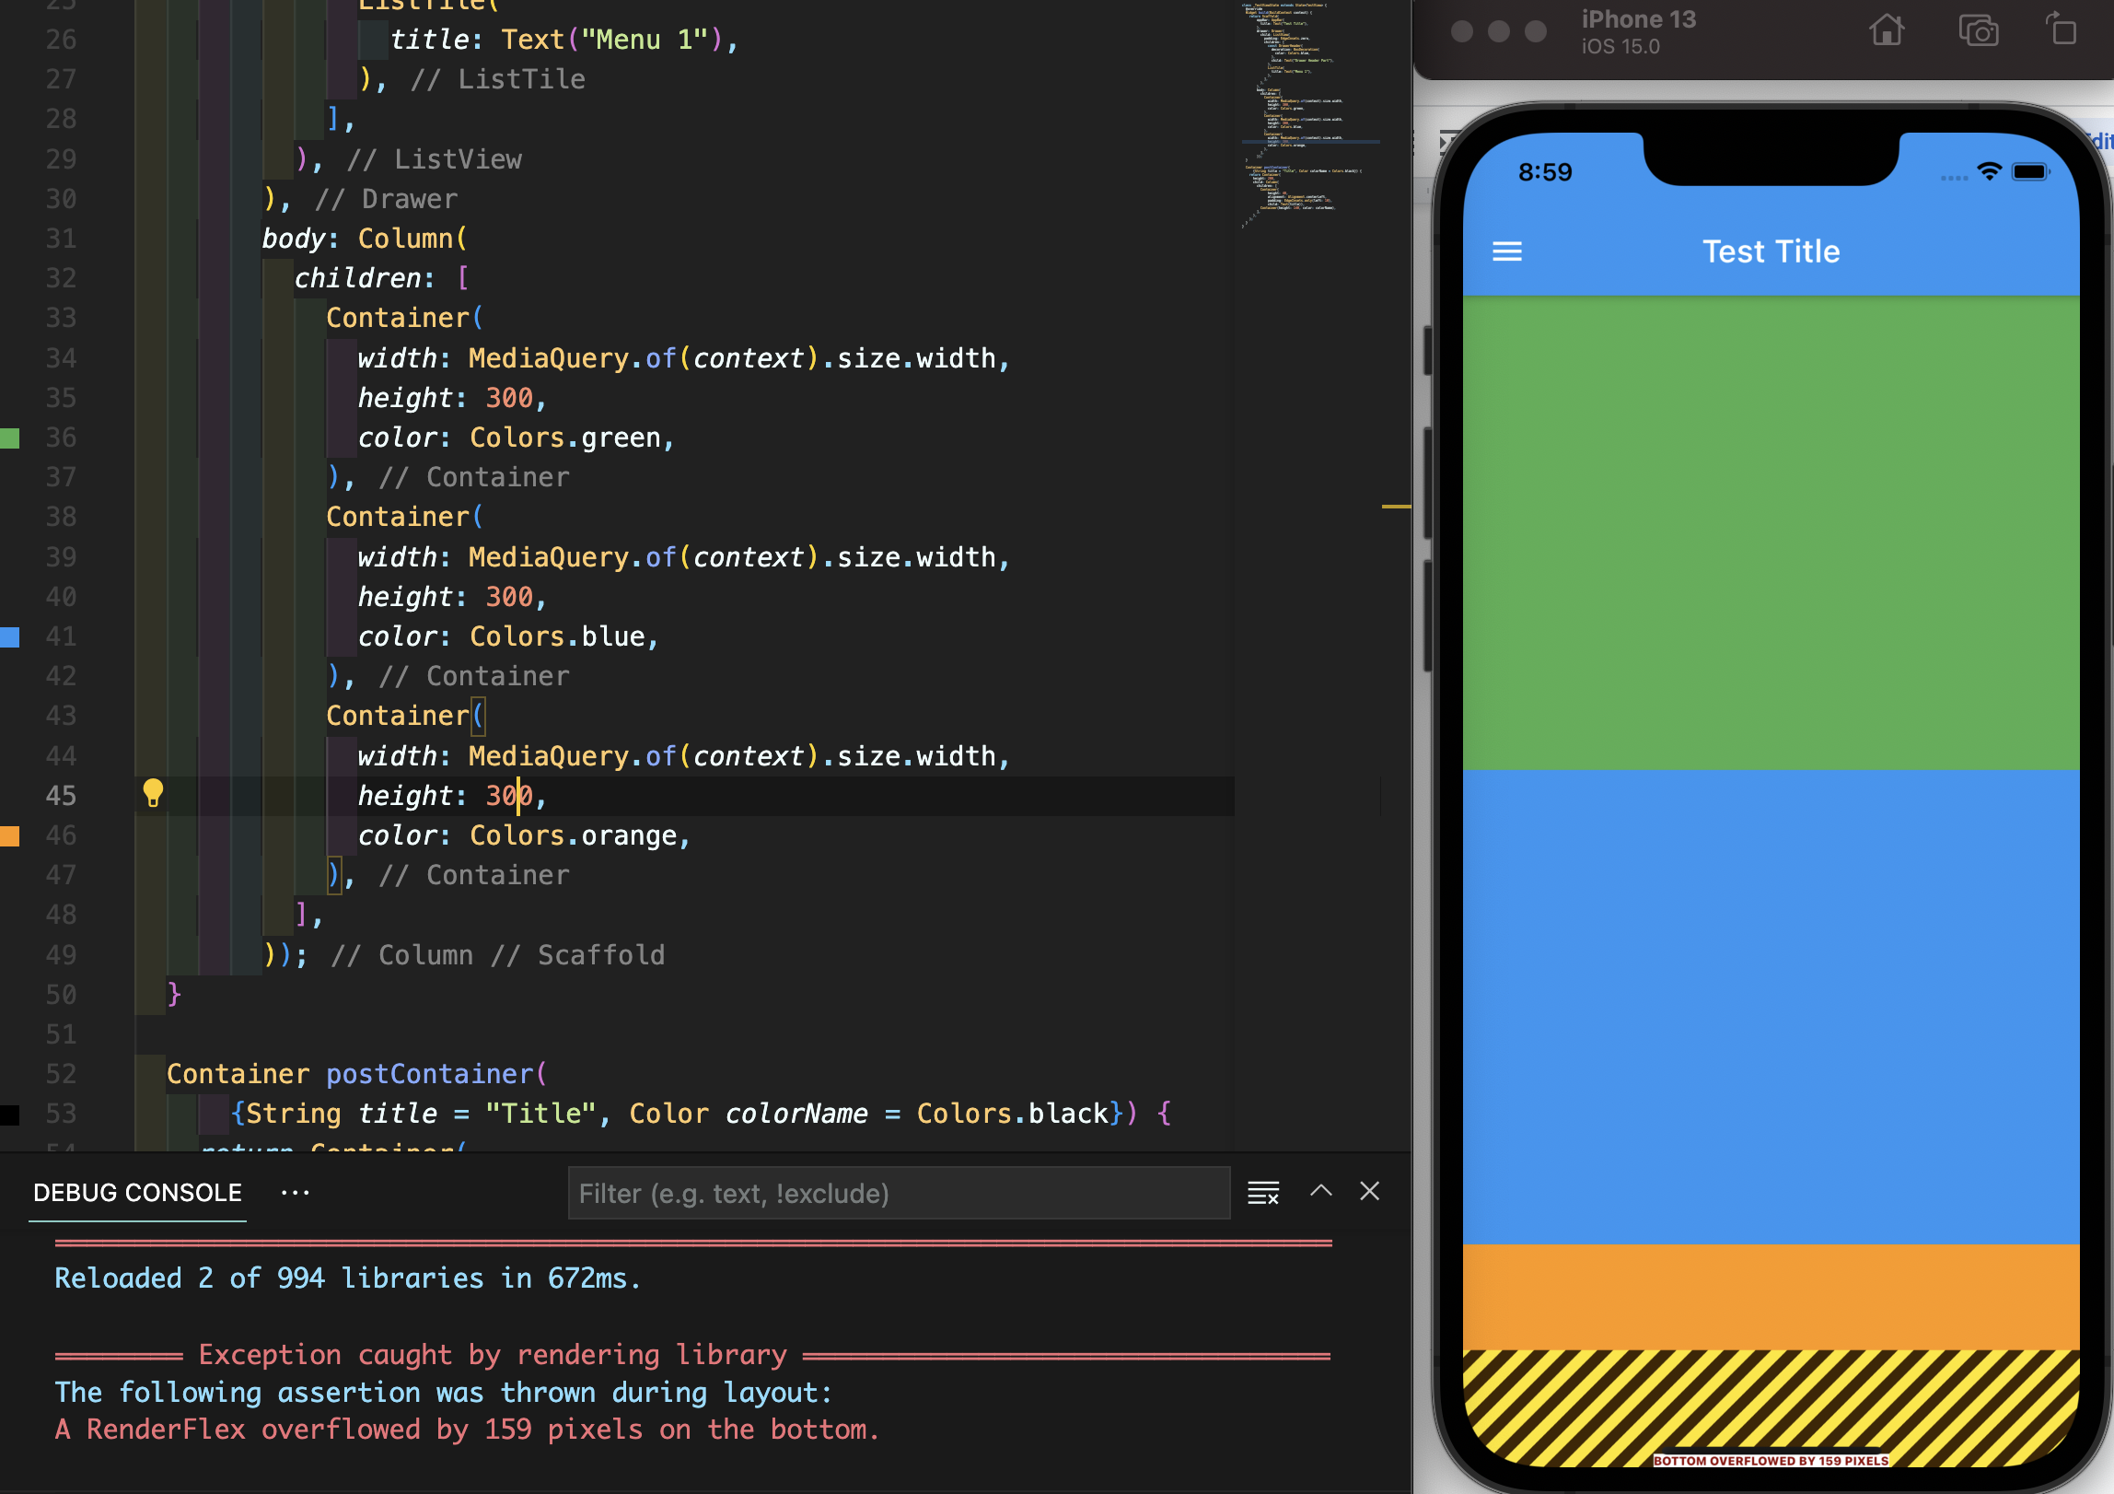Open the hamburger drawer menu in app
The width and height of the screenshot is (2114, 1494).
(1506, 251)
